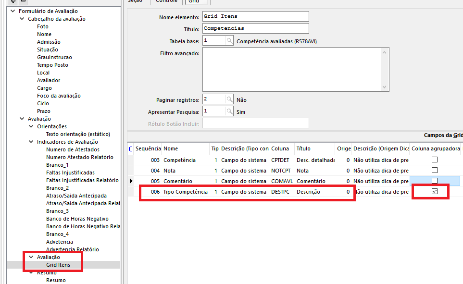Uncheck Coluna agrupadora for Tipo Competência row
The image size is (463, 284).
point(435,191)
